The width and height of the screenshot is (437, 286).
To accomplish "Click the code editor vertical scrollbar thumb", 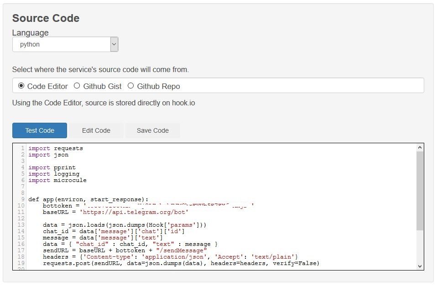I will point(420,191).
